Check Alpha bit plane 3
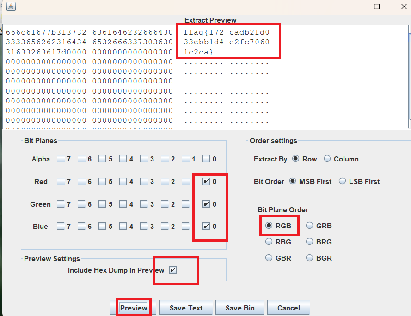The image size is (411, 316). [144, 159]
